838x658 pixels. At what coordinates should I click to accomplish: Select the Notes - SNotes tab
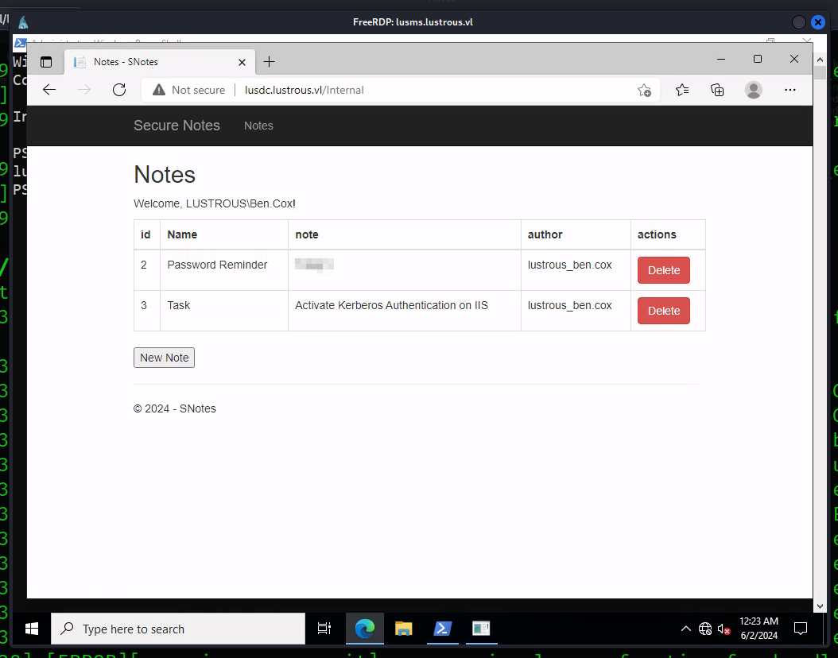click(151, 62)
